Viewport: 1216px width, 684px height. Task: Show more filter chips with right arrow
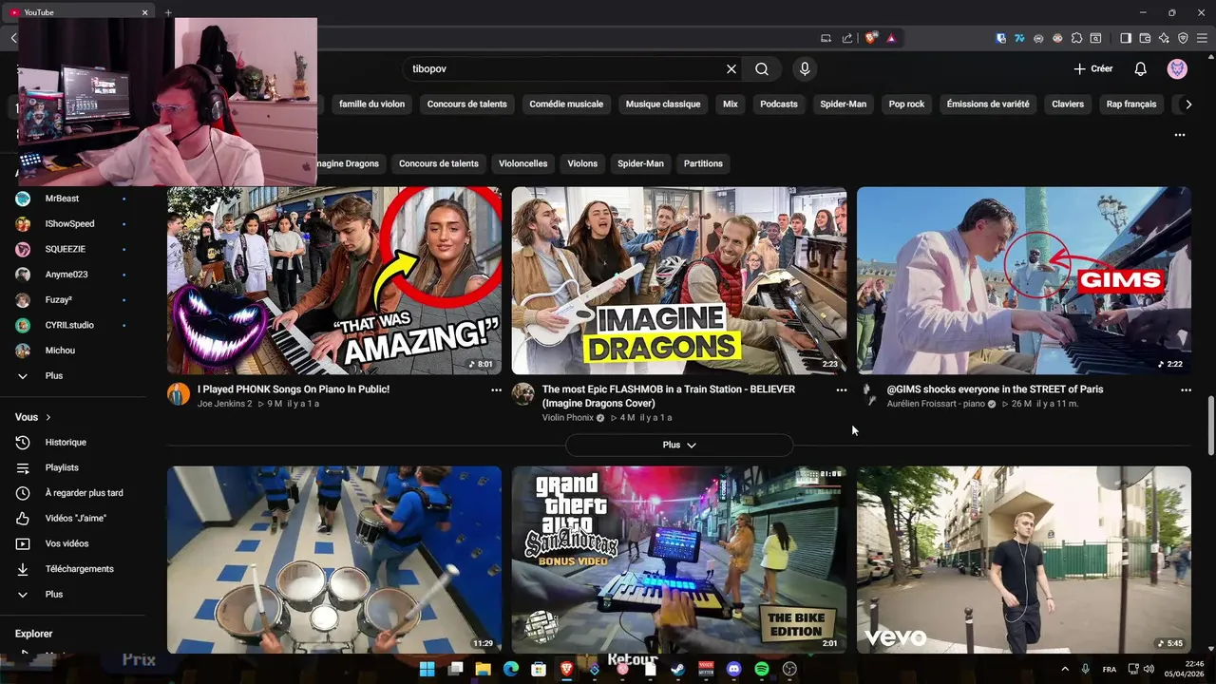point(1188,104)
